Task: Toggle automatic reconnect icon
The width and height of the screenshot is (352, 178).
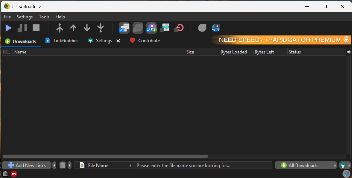Action: point(137,28)
